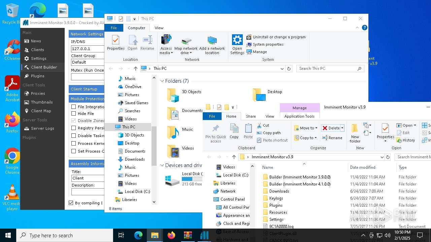Select Local Disk (C:) in navigation pane

[134, 192]
